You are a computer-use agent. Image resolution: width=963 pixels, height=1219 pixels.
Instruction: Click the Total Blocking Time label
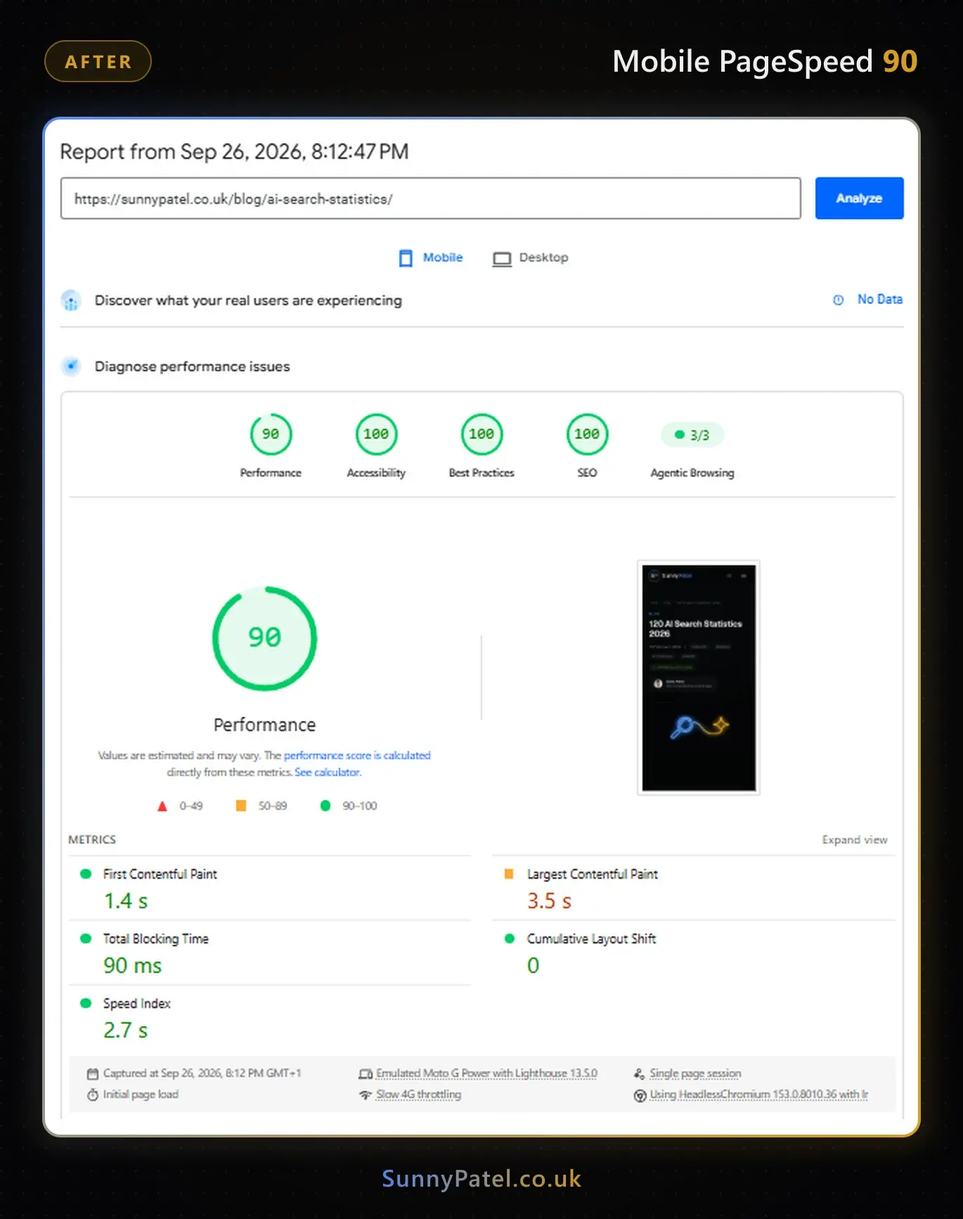155,939
